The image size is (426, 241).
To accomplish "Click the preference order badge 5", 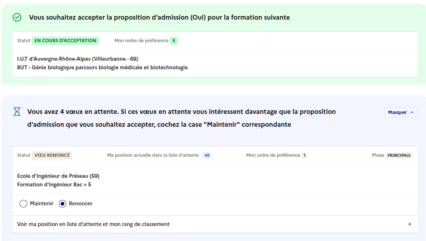I will coord(174,41).
